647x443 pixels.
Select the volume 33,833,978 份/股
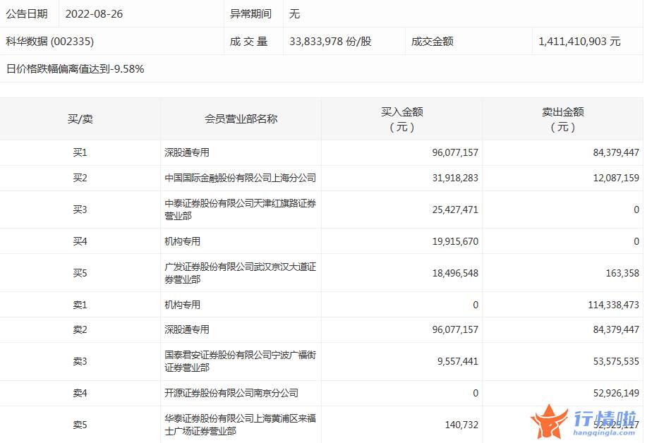[330, 41]
